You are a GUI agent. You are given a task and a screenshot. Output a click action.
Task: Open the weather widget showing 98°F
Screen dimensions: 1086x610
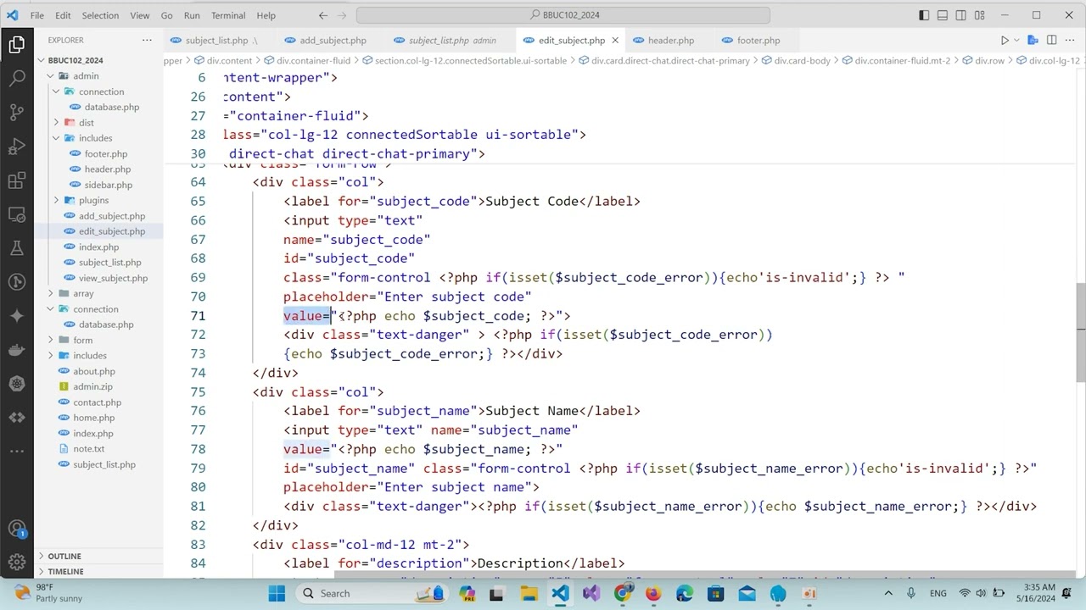pos(49,593)
